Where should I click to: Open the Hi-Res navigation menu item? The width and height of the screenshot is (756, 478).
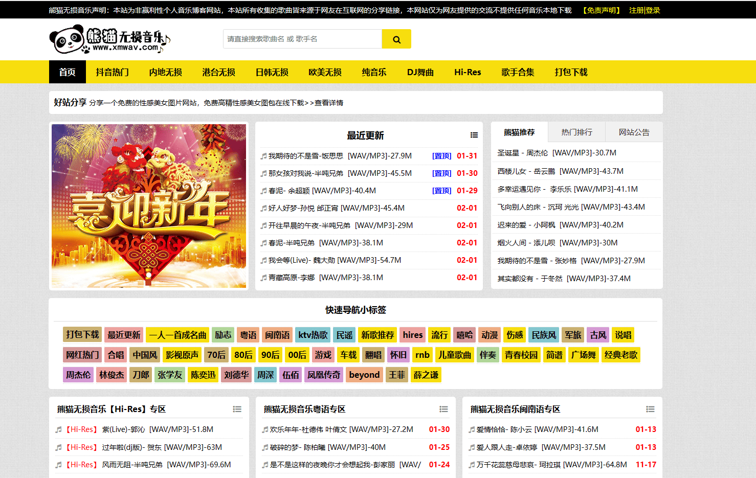tap(468, 72)
